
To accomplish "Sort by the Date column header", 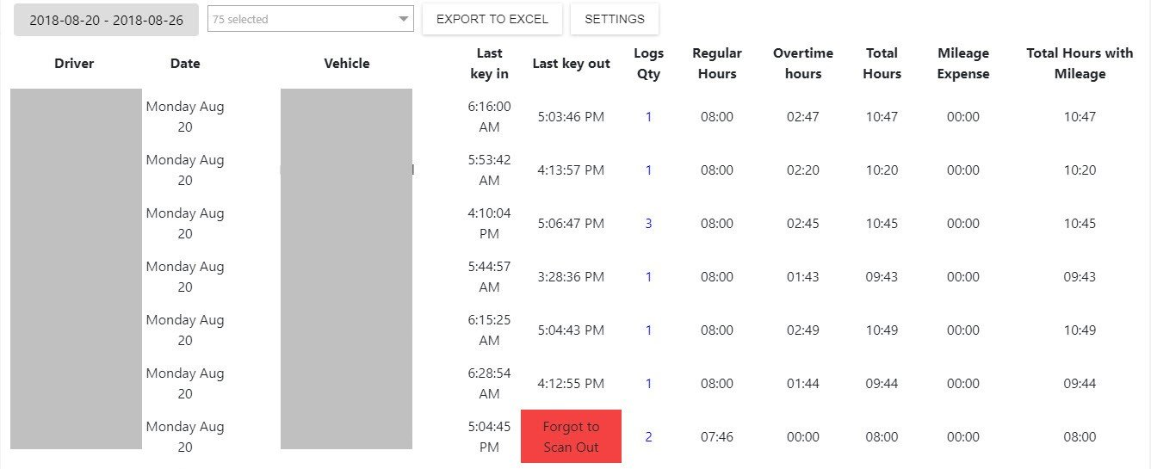I will pos(185,64).
